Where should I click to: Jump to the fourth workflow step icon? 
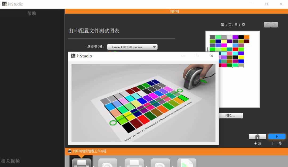[161, 163]
